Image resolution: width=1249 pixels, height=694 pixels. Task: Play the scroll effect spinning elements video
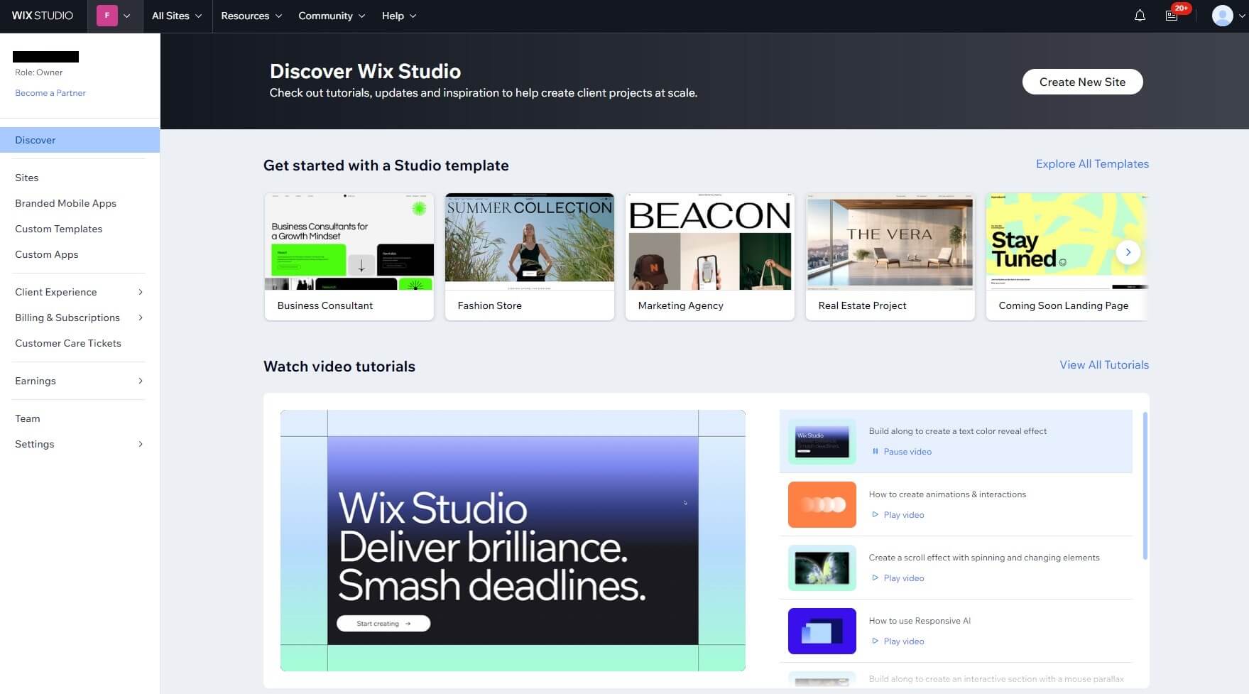898,578
